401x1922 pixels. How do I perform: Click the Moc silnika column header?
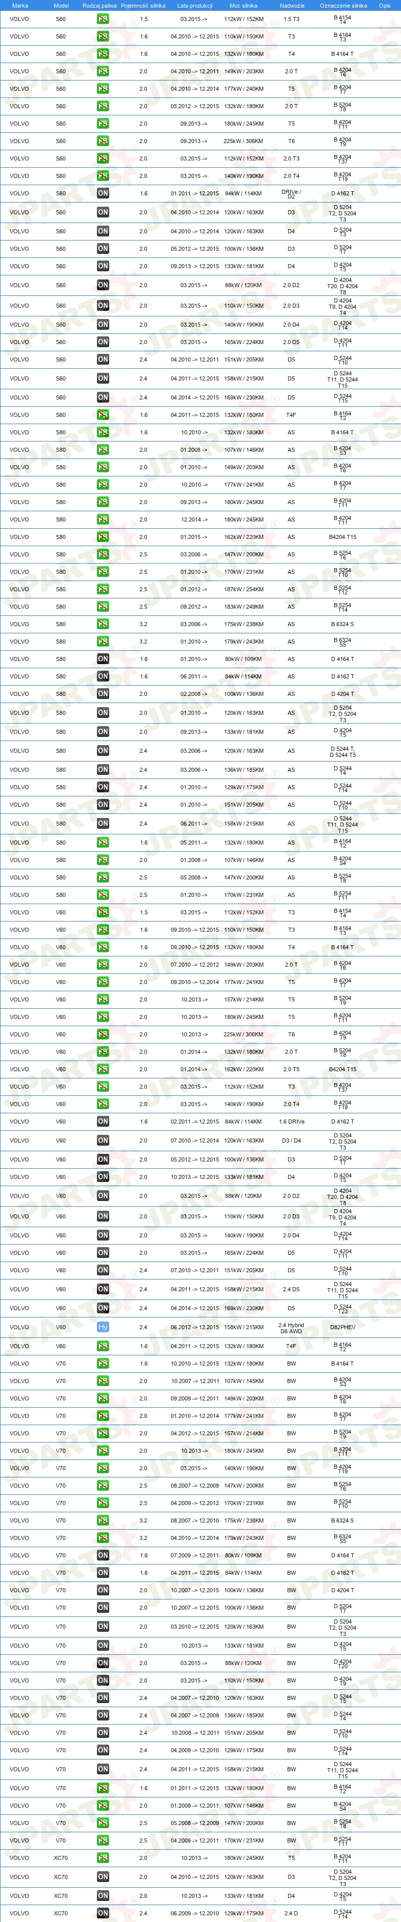[244, 5]
